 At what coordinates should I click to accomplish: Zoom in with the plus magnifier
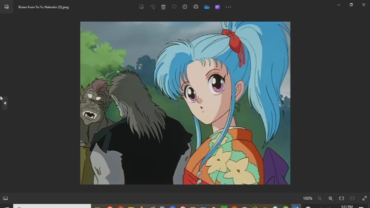tap(330, 198)
